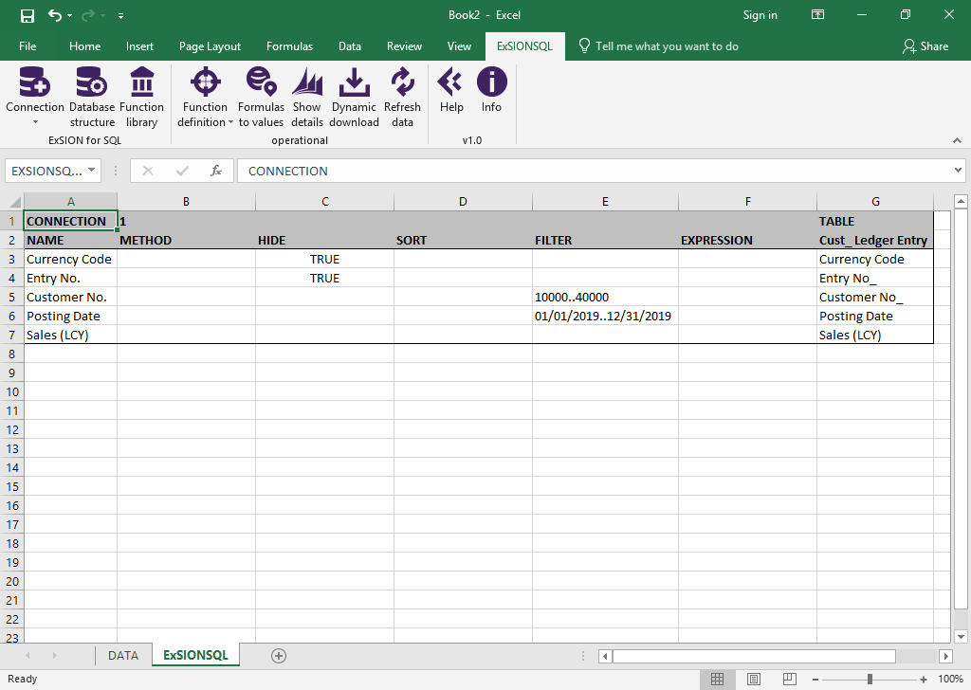Save the workbook

pos(27,15)
